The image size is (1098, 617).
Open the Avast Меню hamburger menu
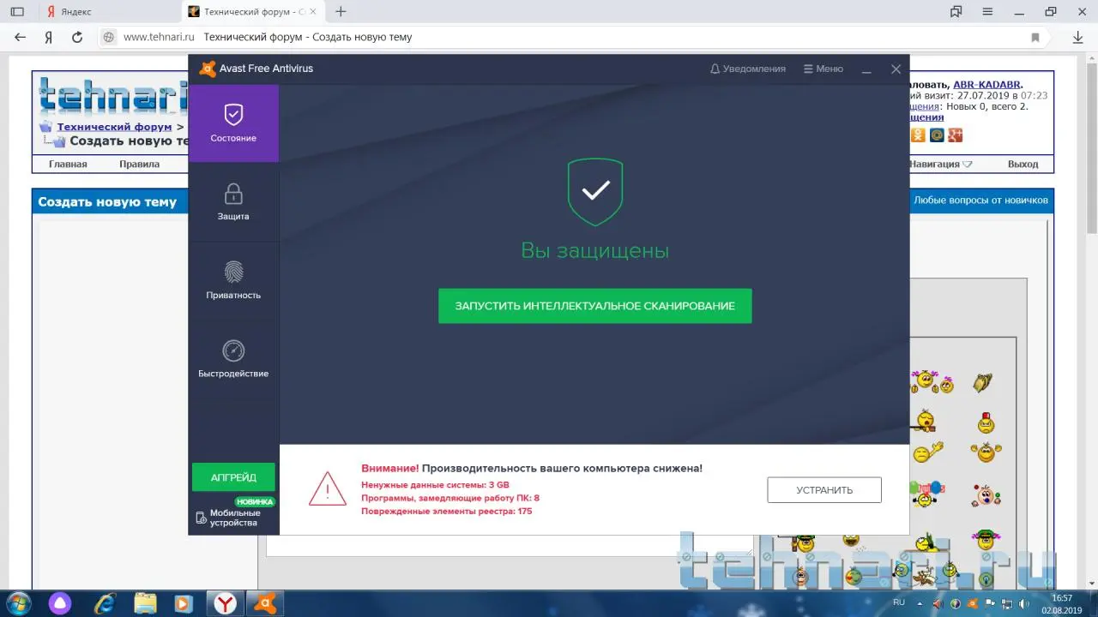(823, 69)
